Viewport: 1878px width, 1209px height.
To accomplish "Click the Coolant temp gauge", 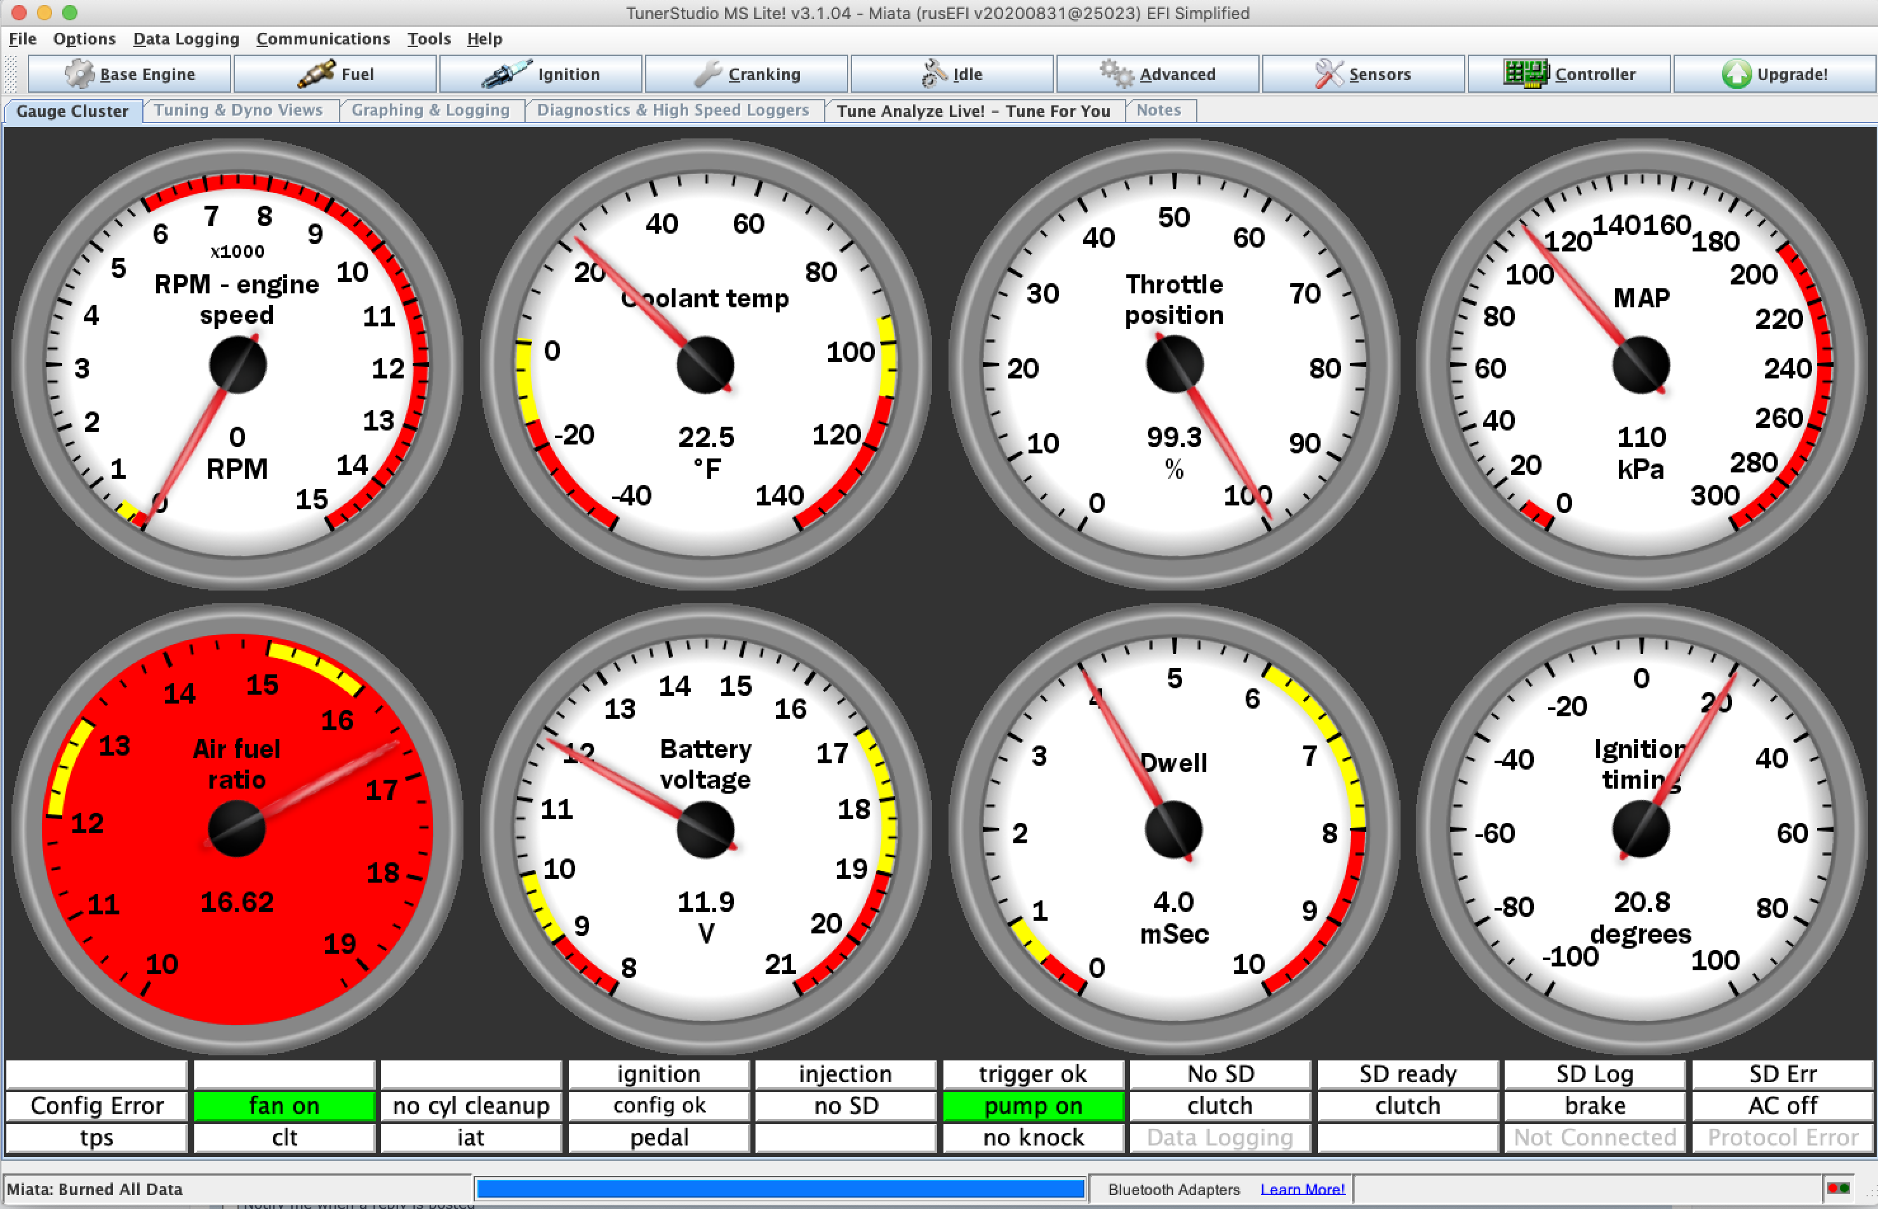I will (x=705, y=363).
